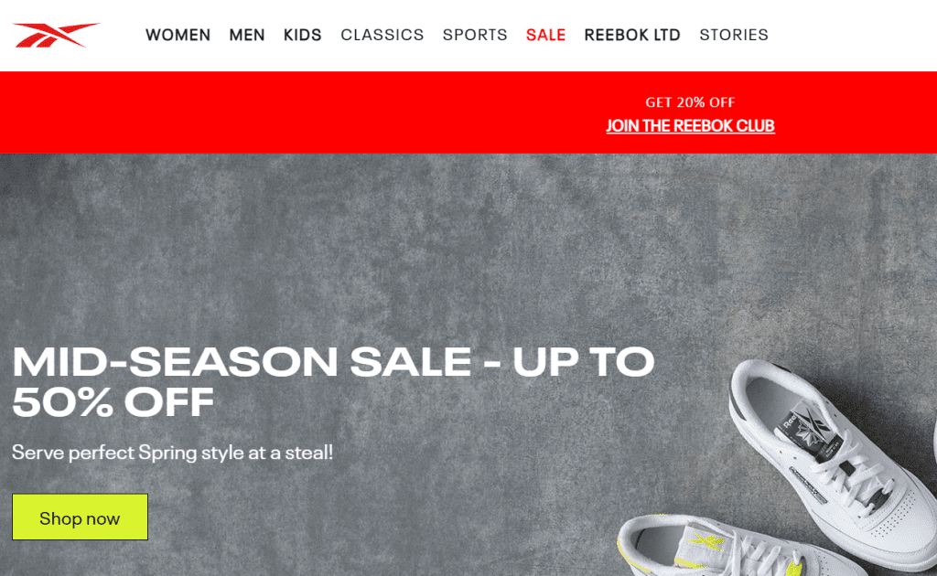Open the MEN navigation menu
Screen dimensions: 937x576
[247, 36]
